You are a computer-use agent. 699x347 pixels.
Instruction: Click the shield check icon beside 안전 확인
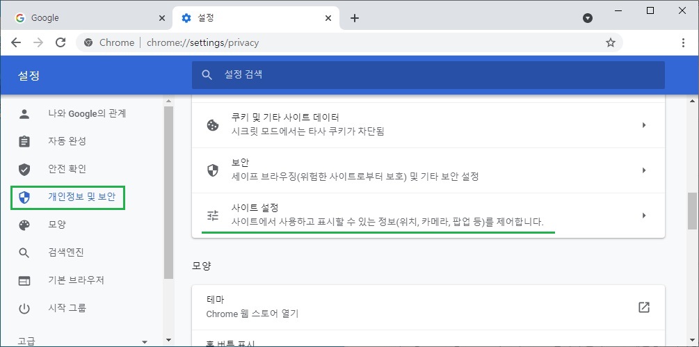click(24, 169)
